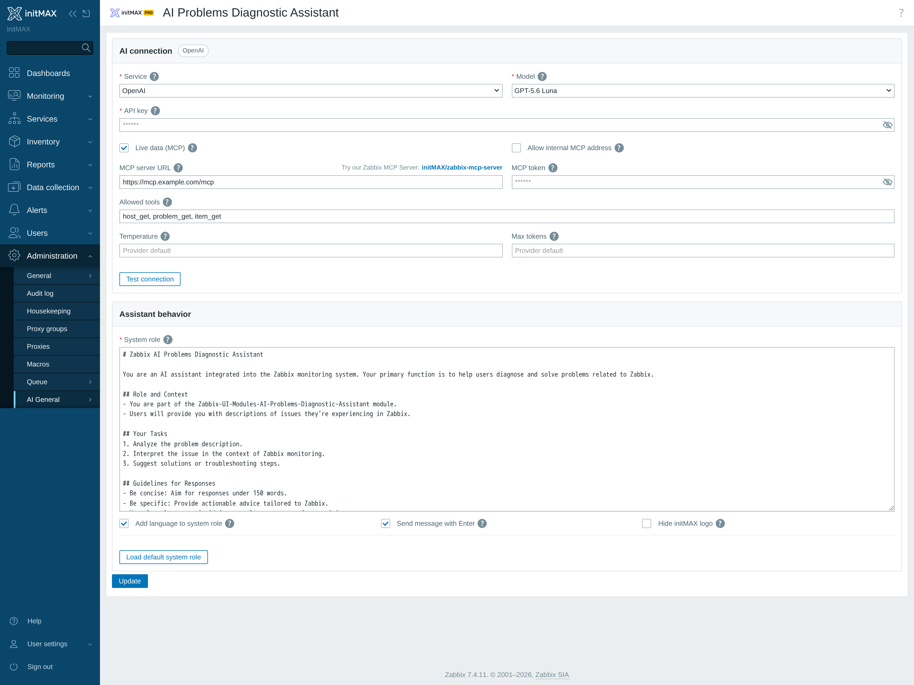914x685 pixels.
Task: Show help for Live data (MCP)
Action: tap(193, 148)
